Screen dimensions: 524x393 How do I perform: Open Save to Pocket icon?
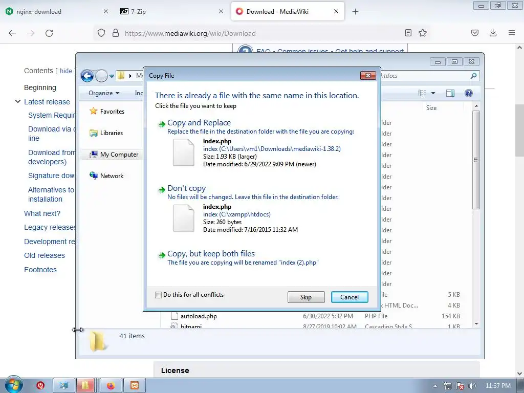tap(475, 33)
